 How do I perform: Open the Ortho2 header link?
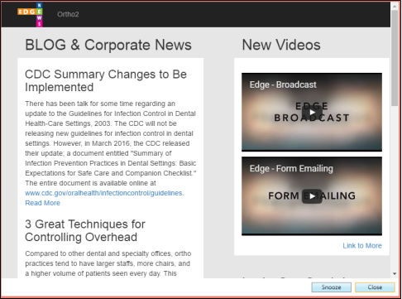[68, 14]
